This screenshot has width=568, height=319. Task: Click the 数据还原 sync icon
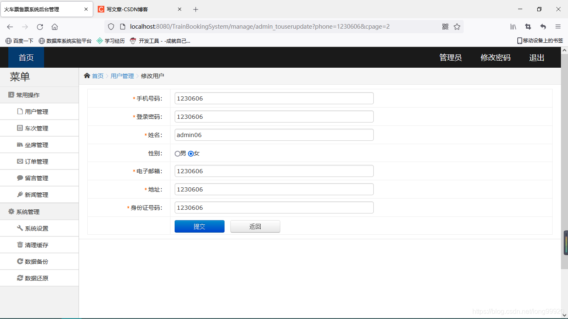20,278
